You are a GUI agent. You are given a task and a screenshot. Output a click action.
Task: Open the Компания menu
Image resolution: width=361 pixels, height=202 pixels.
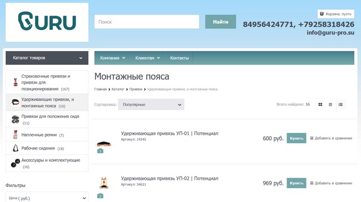pos(112,58)
